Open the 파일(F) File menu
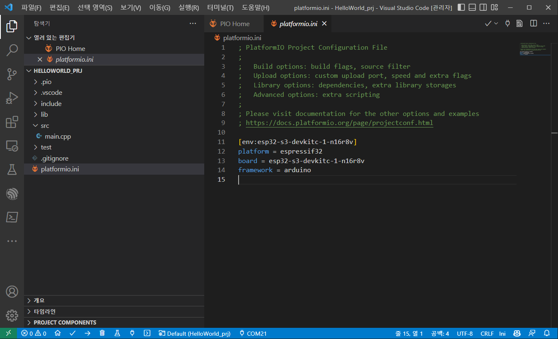Image resolution: width=558 pixels, height=339 pixels. [31, 7]
